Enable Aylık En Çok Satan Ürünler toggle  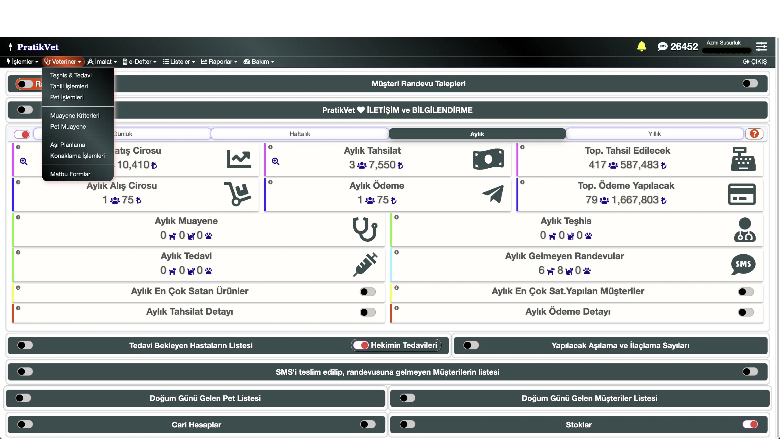[368, 292]
